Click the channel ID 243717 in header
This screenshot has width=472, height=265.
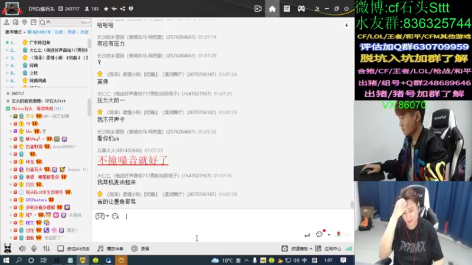click(69, 9)
